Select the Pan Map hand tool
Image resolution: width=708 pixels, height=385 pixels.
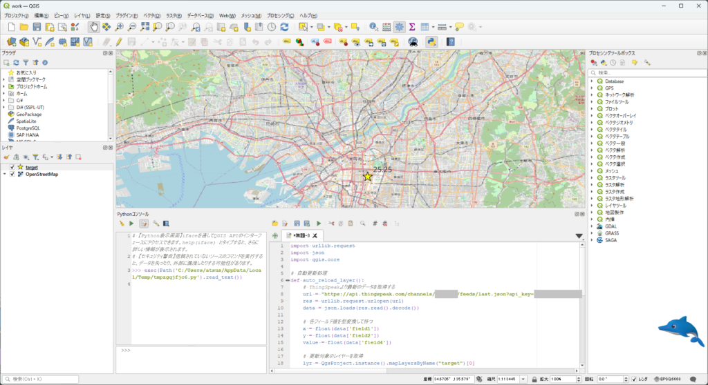pyautogui.click(x=93, y=27)
